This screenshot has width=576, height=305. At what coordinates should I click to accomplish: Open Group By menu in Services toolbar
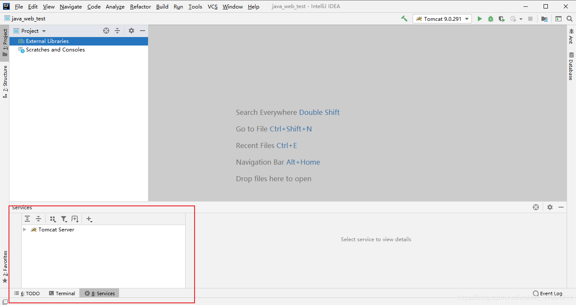point(53,219)
